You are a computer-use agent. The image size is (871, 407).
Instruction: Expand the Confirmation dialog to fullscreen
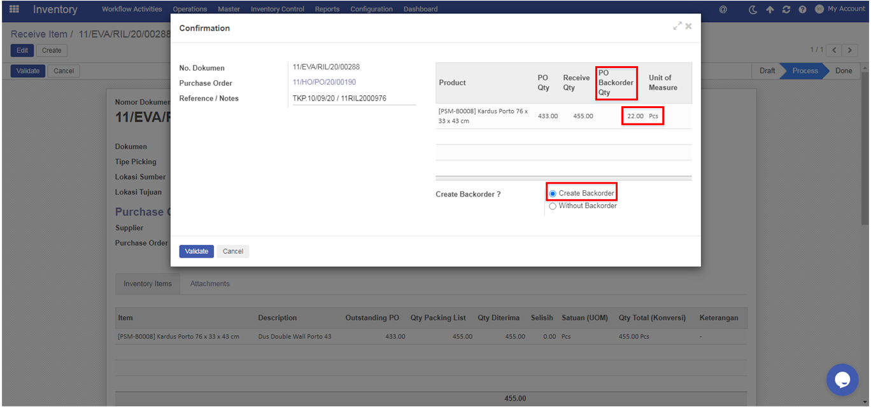pos(677,26)
